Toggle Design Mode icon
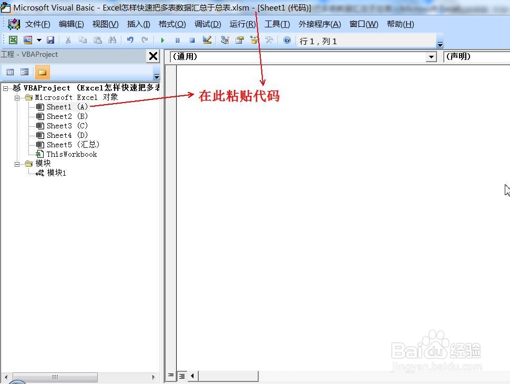Viewport: 510px width, 384px height. (207, 40)
